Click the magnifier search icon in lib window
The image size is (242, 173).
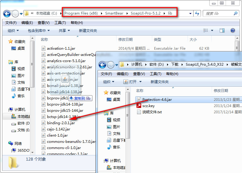coord(235,14)
